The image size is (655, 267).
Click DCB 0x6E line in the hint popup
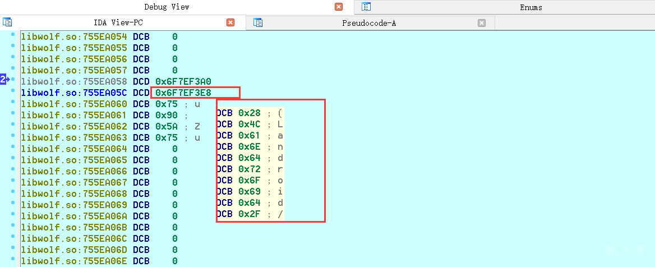pos(250,147)
